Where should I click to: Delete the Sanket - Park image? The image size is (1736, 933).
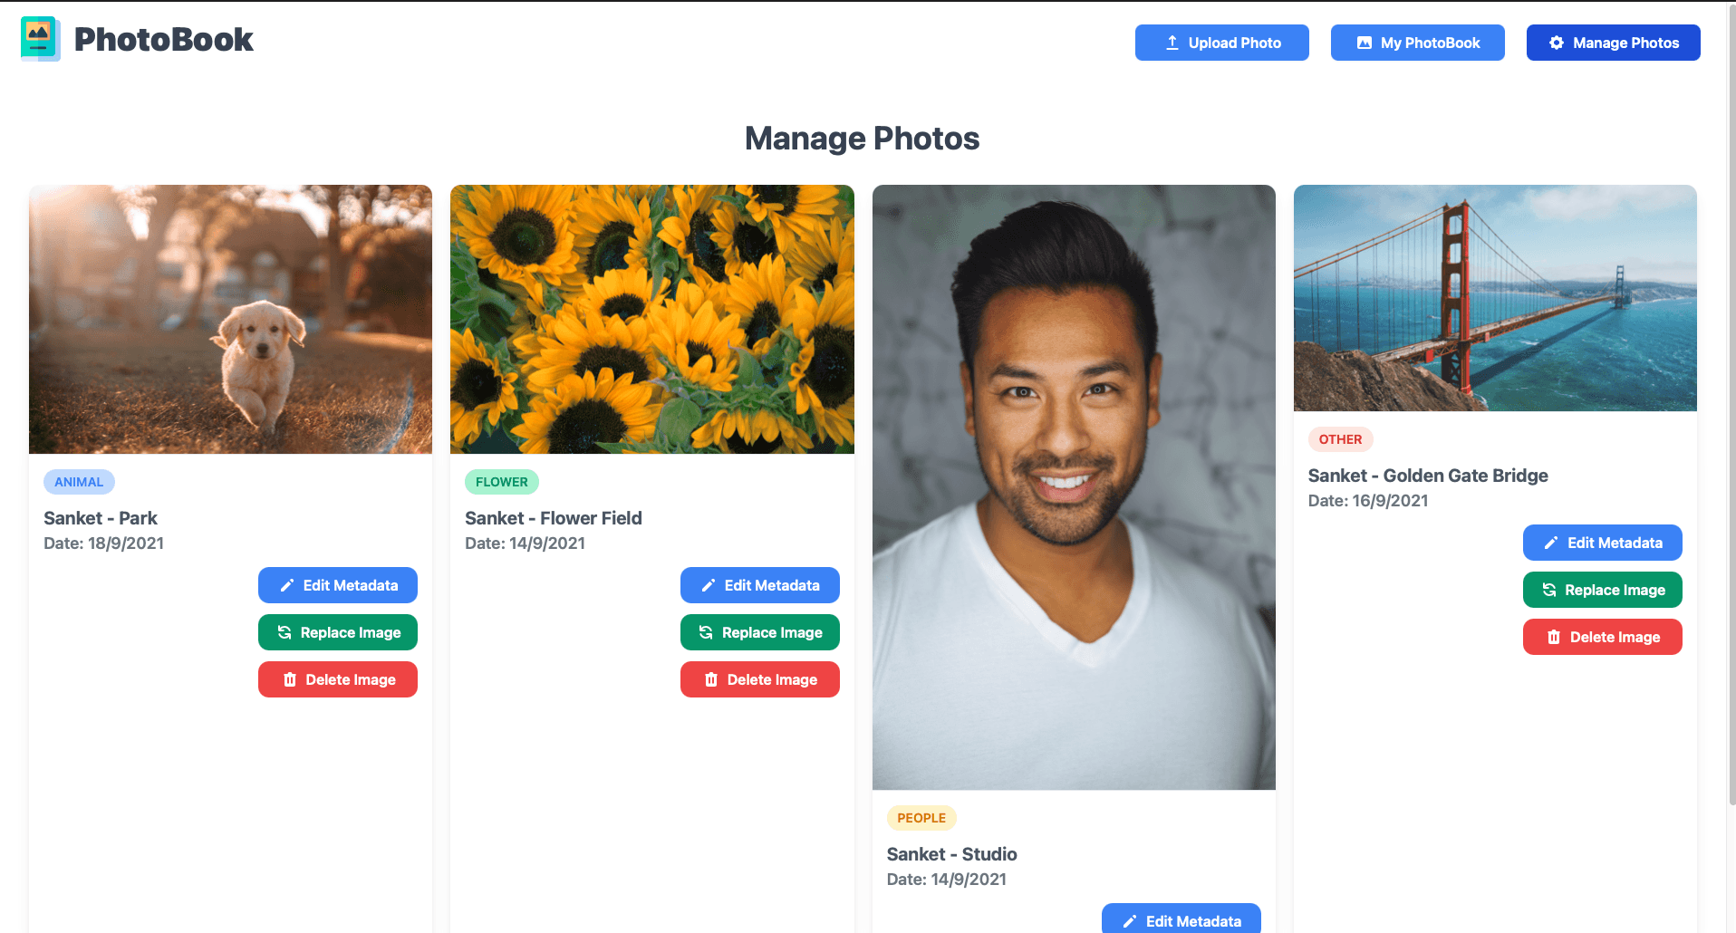click(x=338, y=679)
